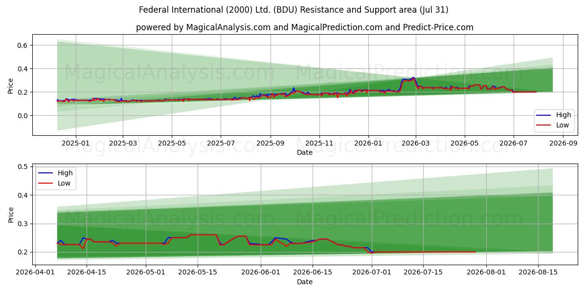Click the '2026-09' x-axis label on top chart

coord(563,144)
